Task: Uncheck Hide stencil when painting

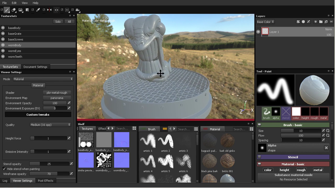Action: pos(4,169)
